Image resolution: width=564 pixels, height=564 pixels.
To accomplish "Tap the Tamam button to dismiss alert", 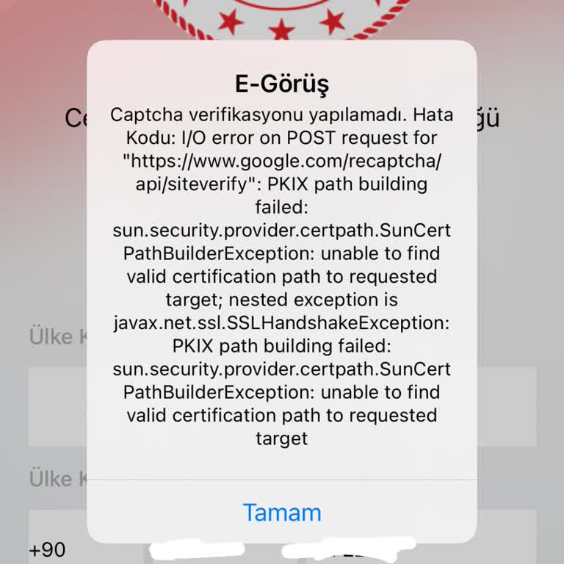I will [282, 512].
